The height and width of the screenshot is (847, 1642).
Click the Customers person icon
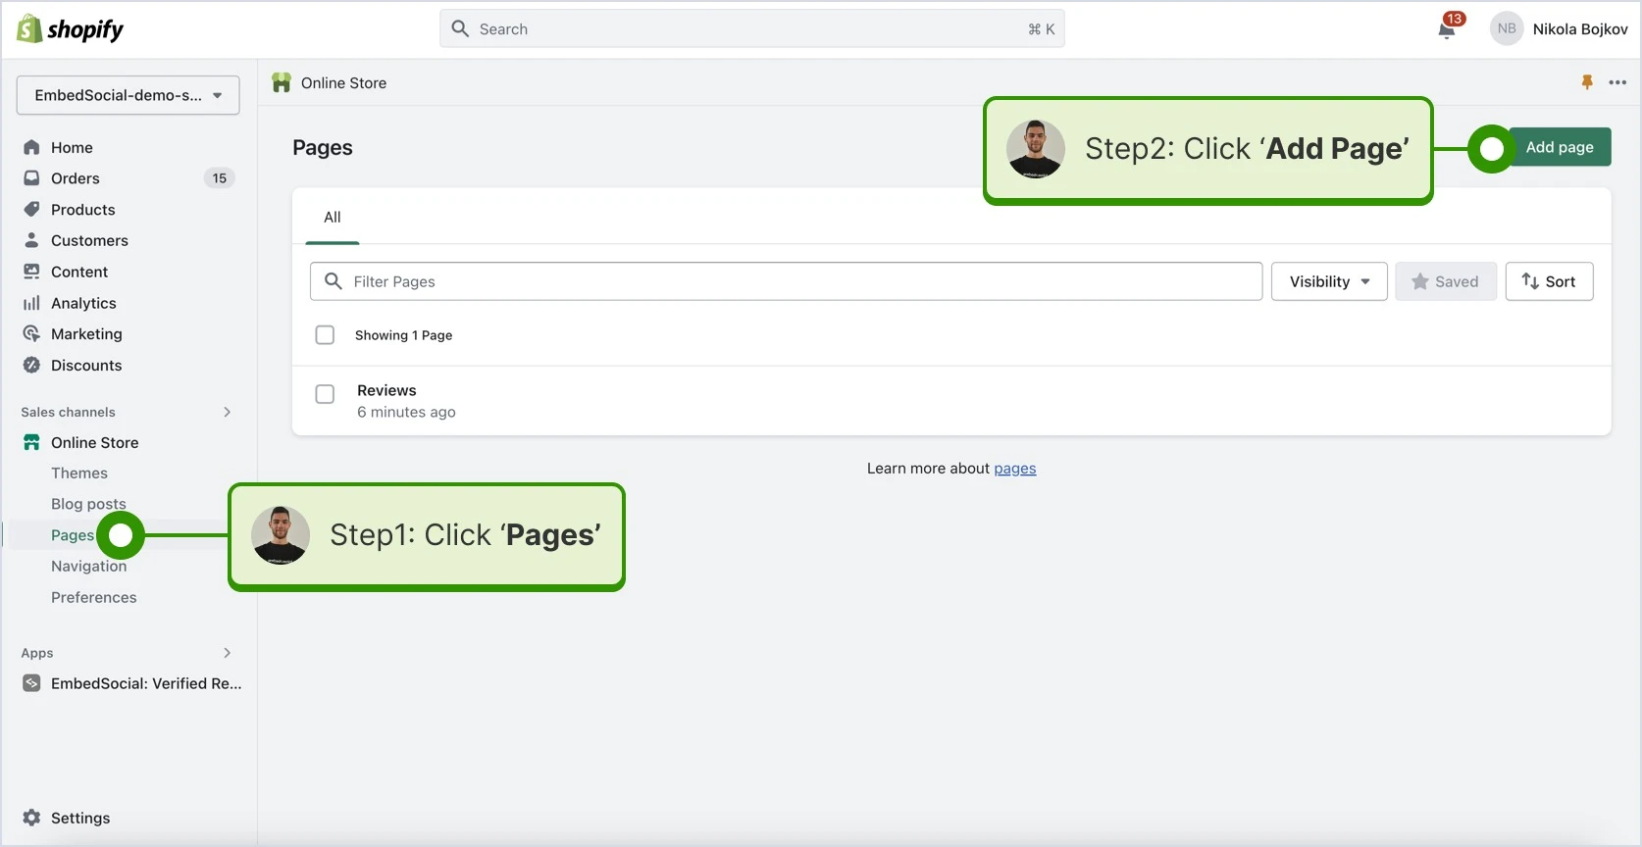31,240
